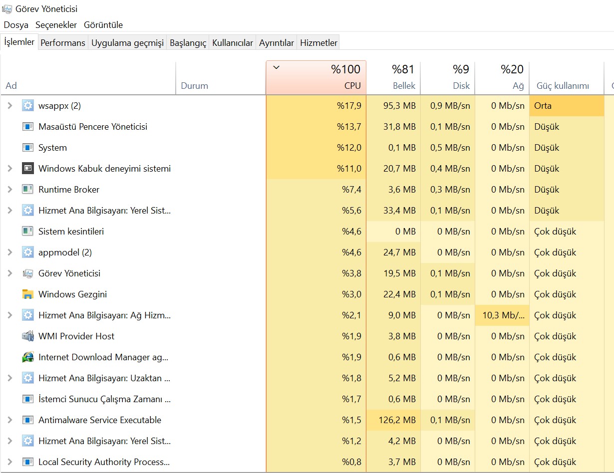Switch to the Ayrıntılar tab
Viewport: 614px width, 473px height.
tap(277, 43)
